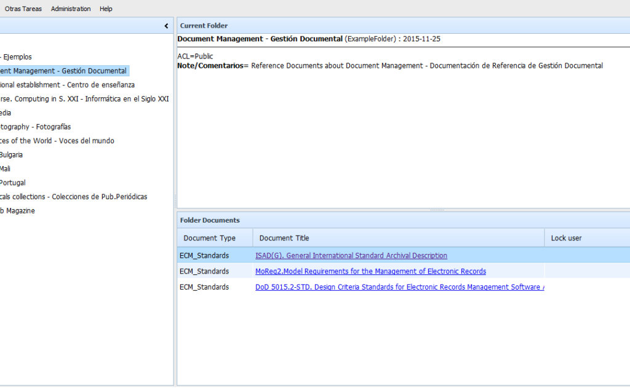Open the MoReq2 Model Requirements document link
Image resolution: width=630 pixels, height=388 pixels.
tap(370, 271)
